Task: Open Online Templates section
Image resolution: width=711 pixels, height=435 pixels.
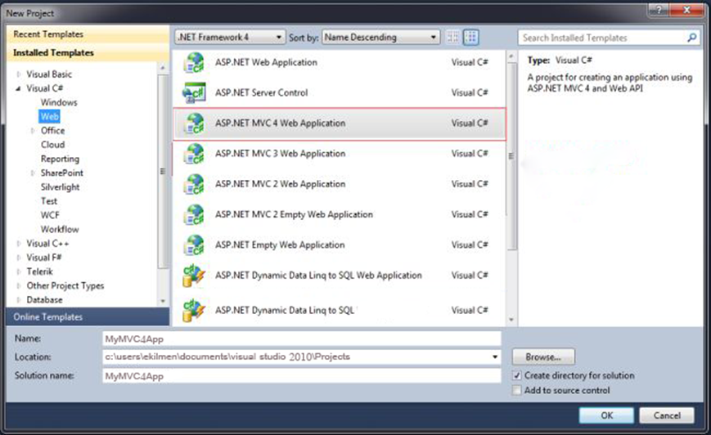Action: tap(88, 316)
